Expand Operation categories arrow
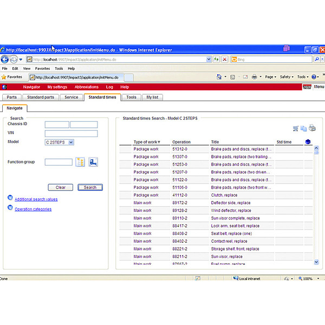 coord(10,208)
